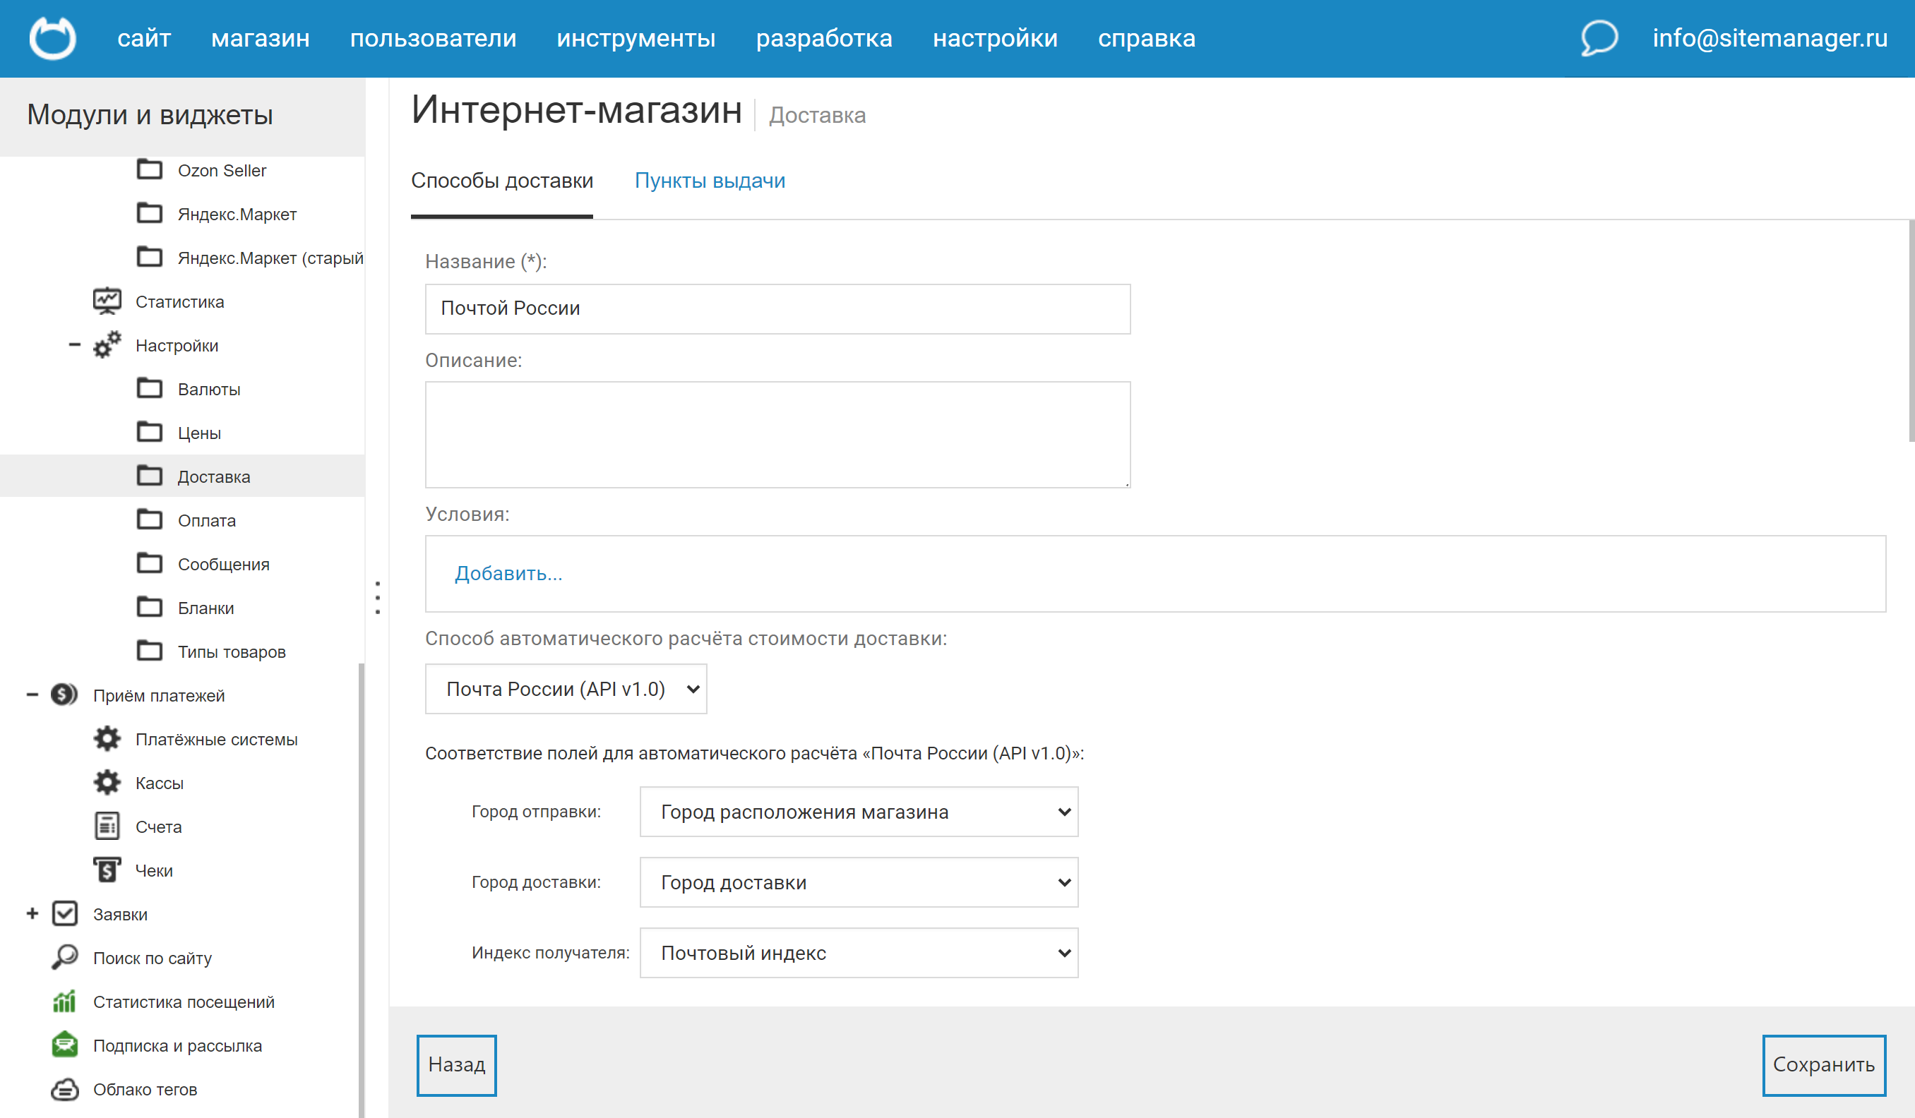Click the Сохранить button
This screenshot has height=1118, width=1915.
point(1824,1065)
